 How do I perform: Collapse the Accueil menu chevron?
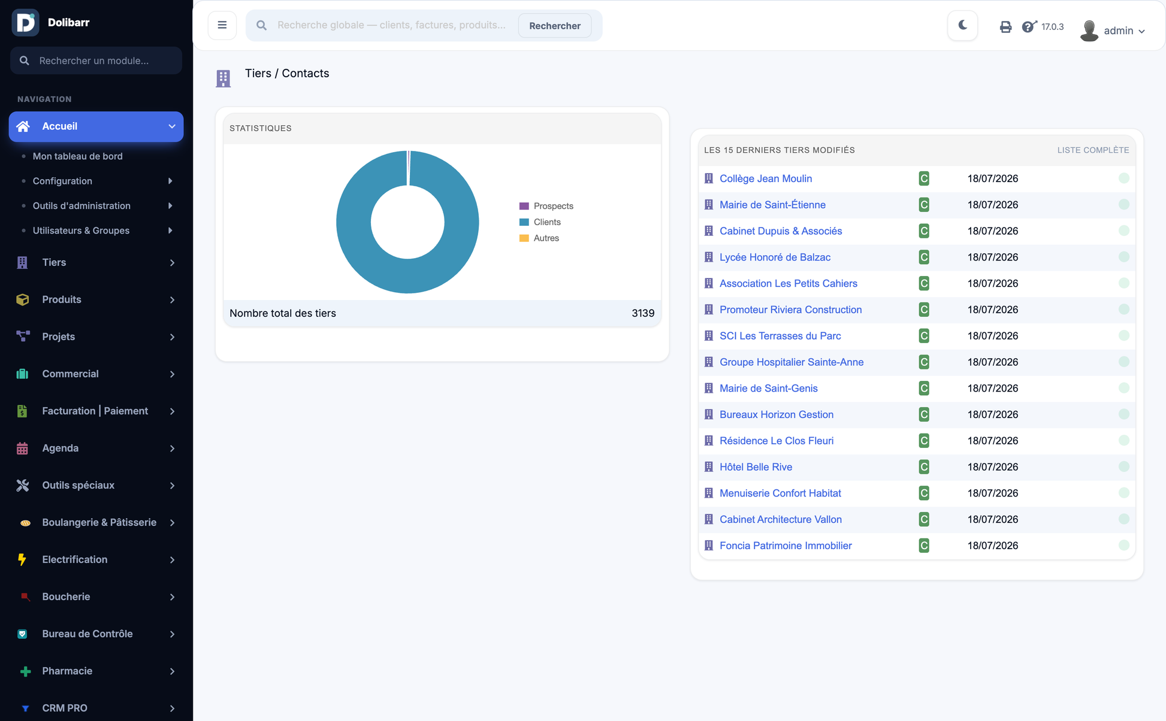172,126
